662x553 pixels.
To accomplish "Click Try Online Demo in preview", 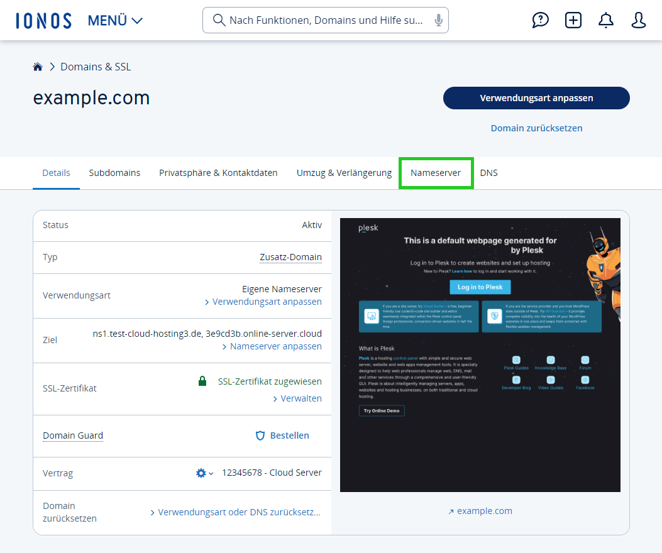I will [382, 411].
